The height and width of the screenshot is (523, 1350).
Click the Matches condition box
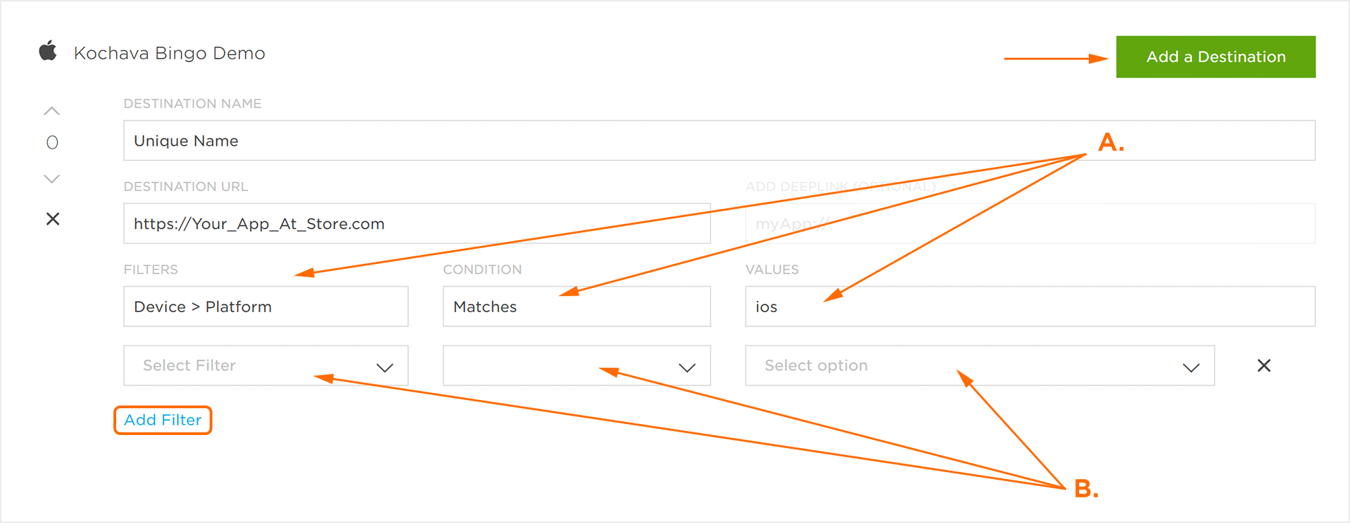(x=576, y=307)
